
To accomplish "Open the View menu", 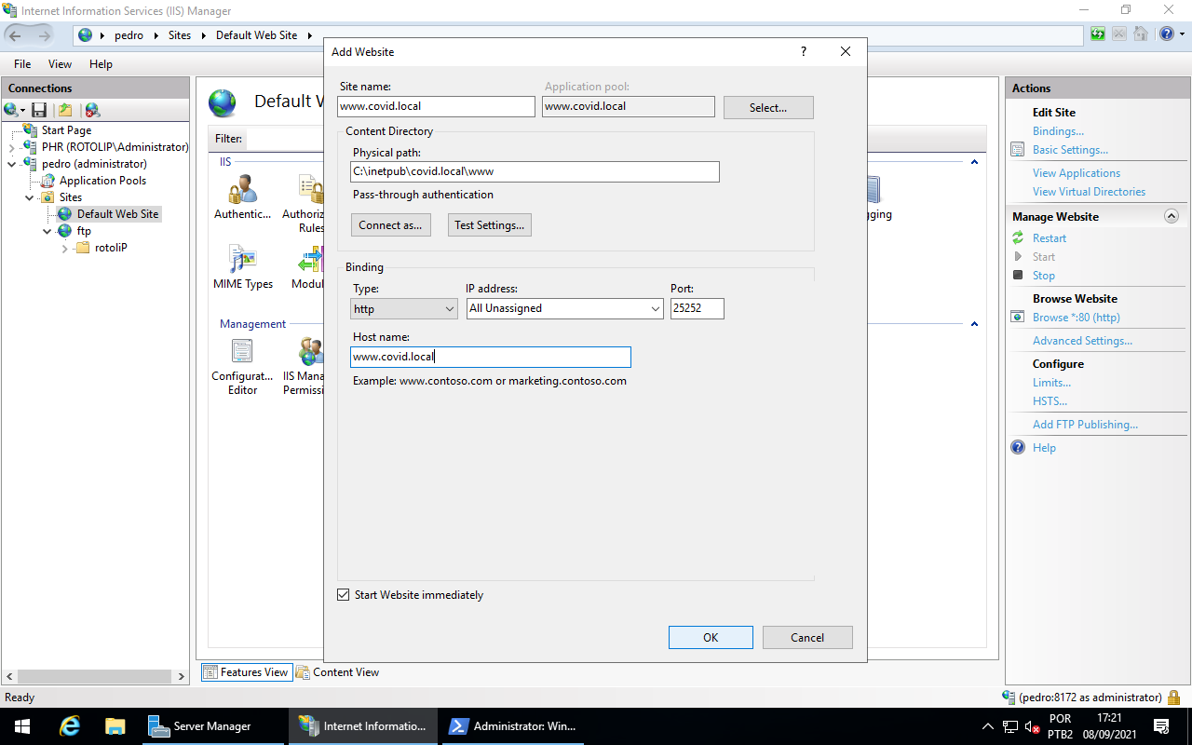I will (x=60, y=63).
